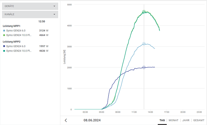Open the GERÄTE dropdown

30,6
